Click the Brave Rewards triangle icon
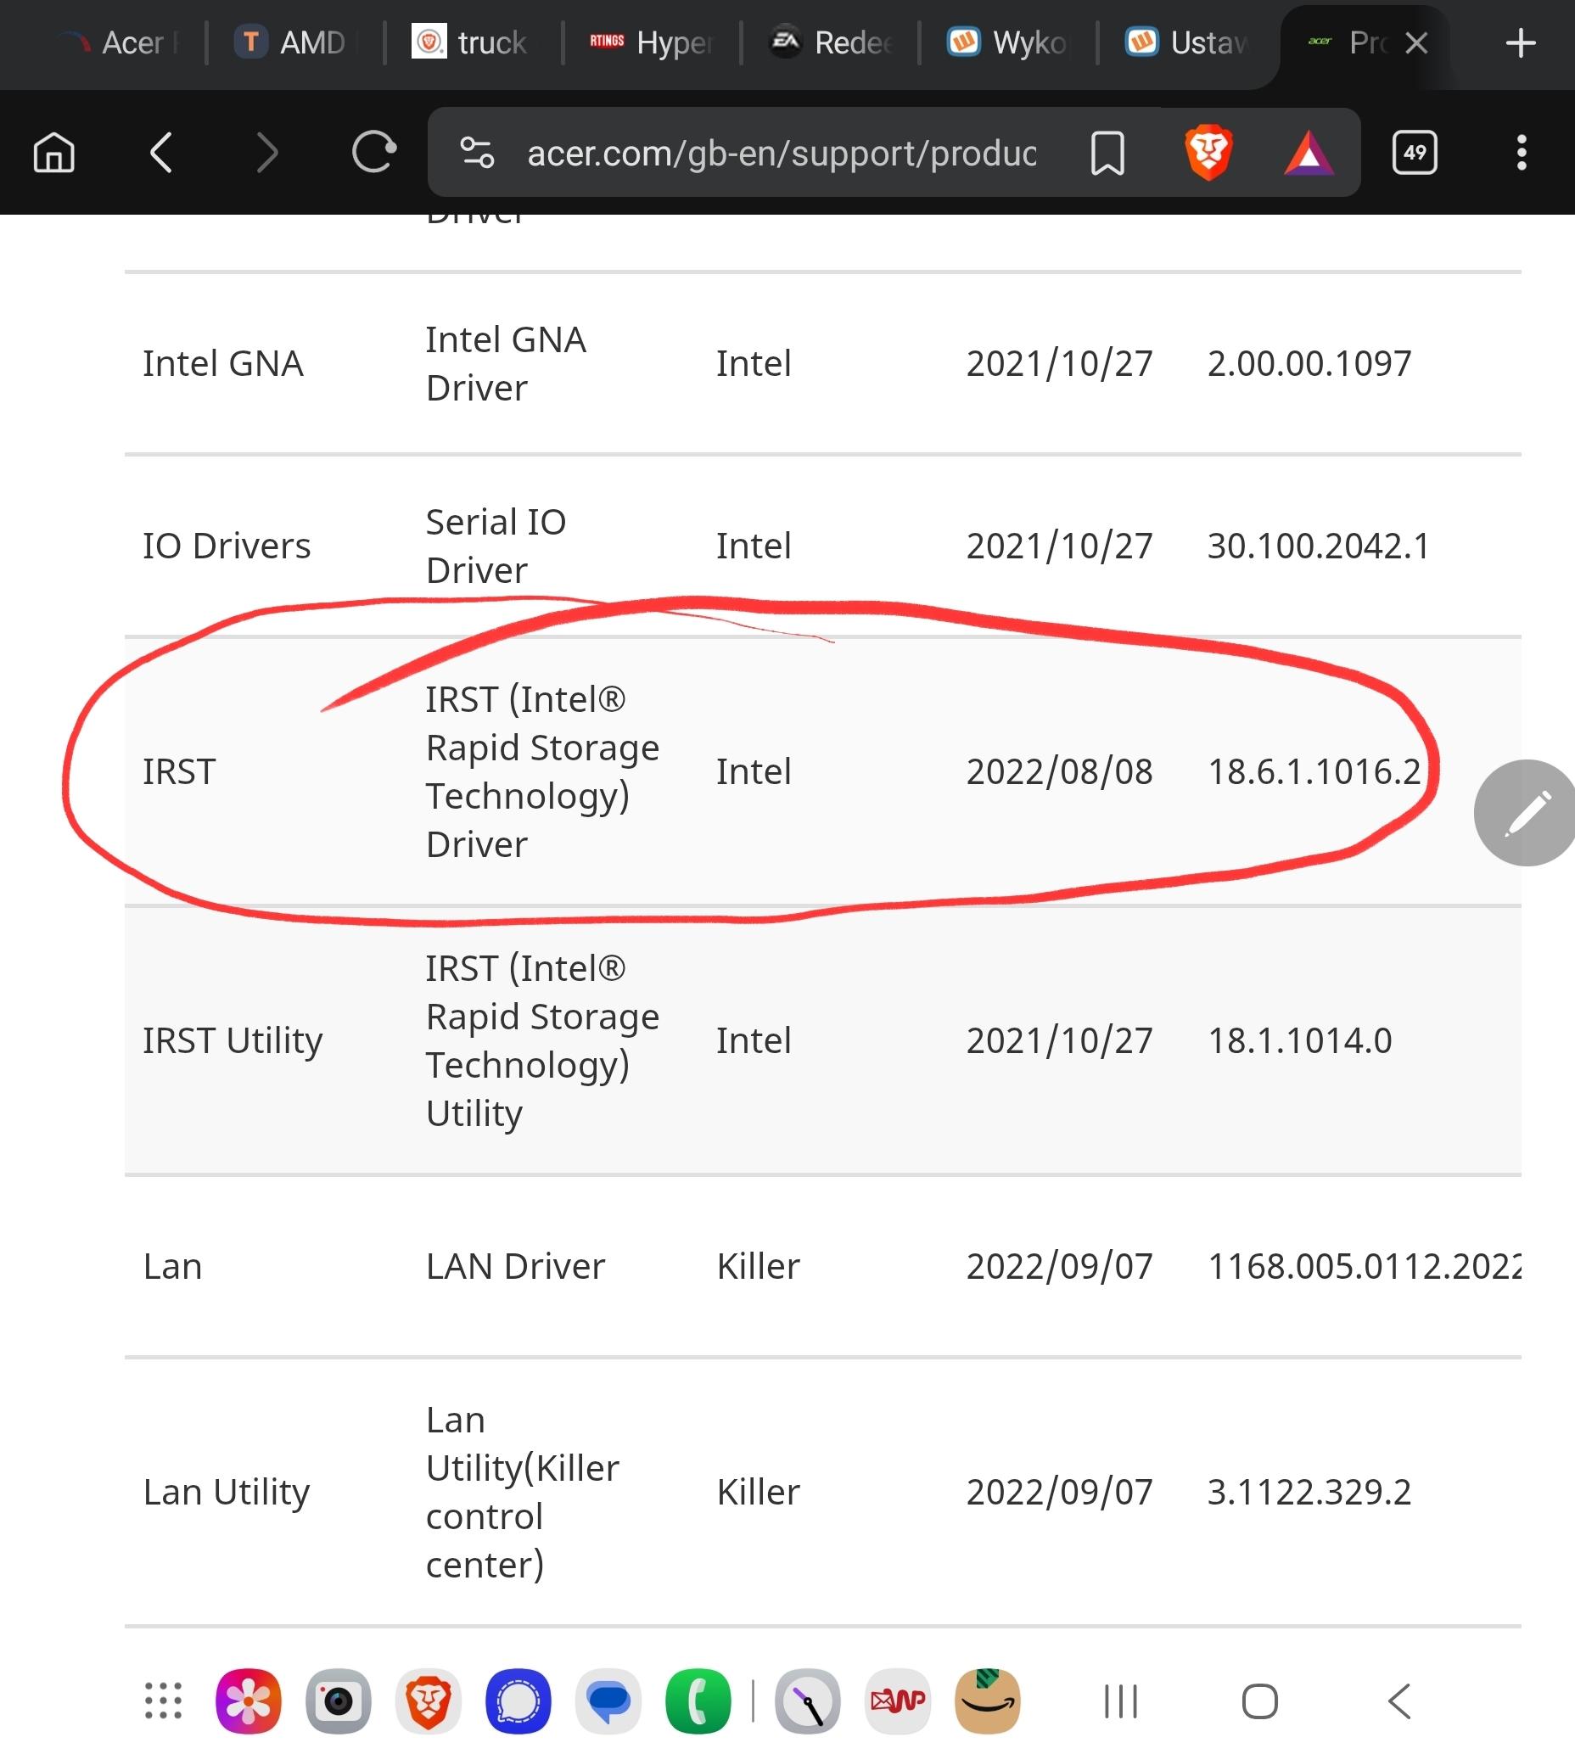The height and width of the screenshot is (1754, 1575). [1309, 153]
